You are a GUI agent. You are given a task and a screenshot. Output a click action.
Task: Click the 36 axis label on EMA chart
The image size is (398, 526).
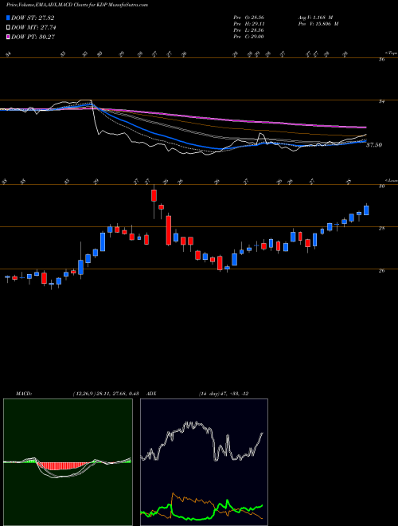(x=381, y=60)
